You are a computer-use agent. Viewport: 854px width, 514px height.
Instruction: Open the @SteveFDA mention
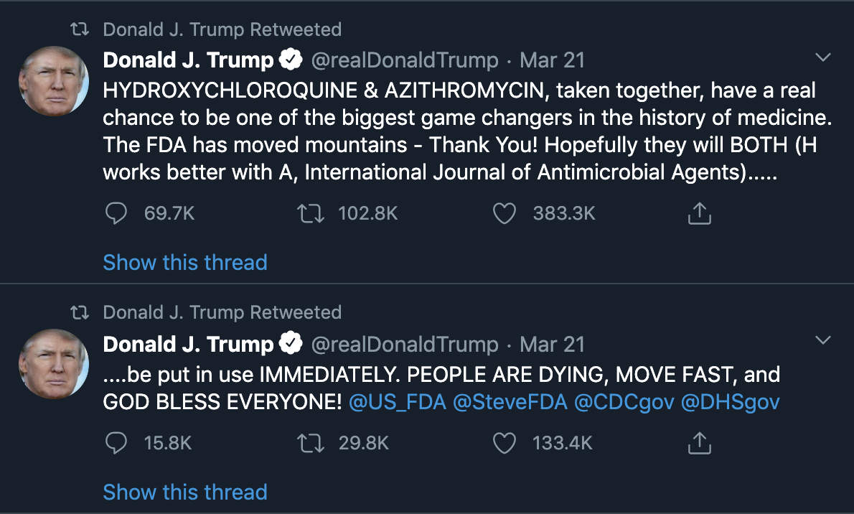[510, 402]
